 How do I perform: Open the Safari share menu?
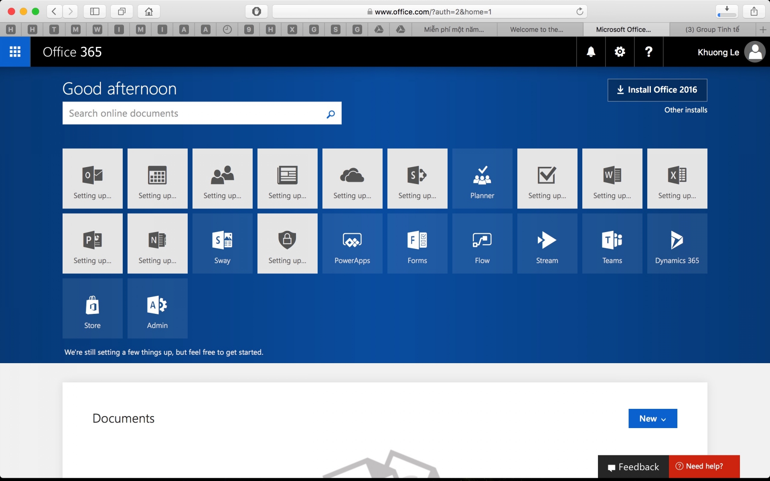pos(754,12)
